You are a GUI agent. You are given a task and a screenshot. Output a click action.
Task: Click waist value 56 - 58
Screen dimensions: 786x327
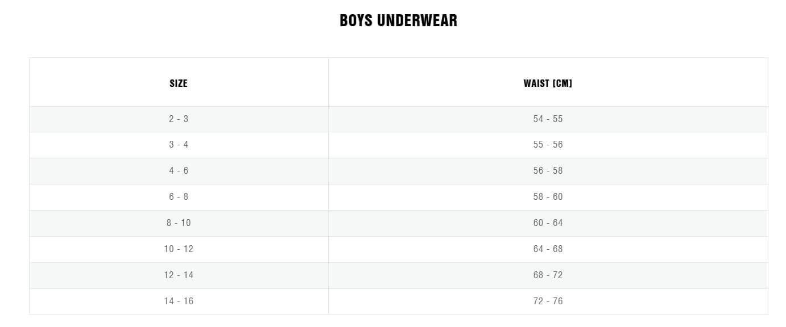[x=548, y=171]
